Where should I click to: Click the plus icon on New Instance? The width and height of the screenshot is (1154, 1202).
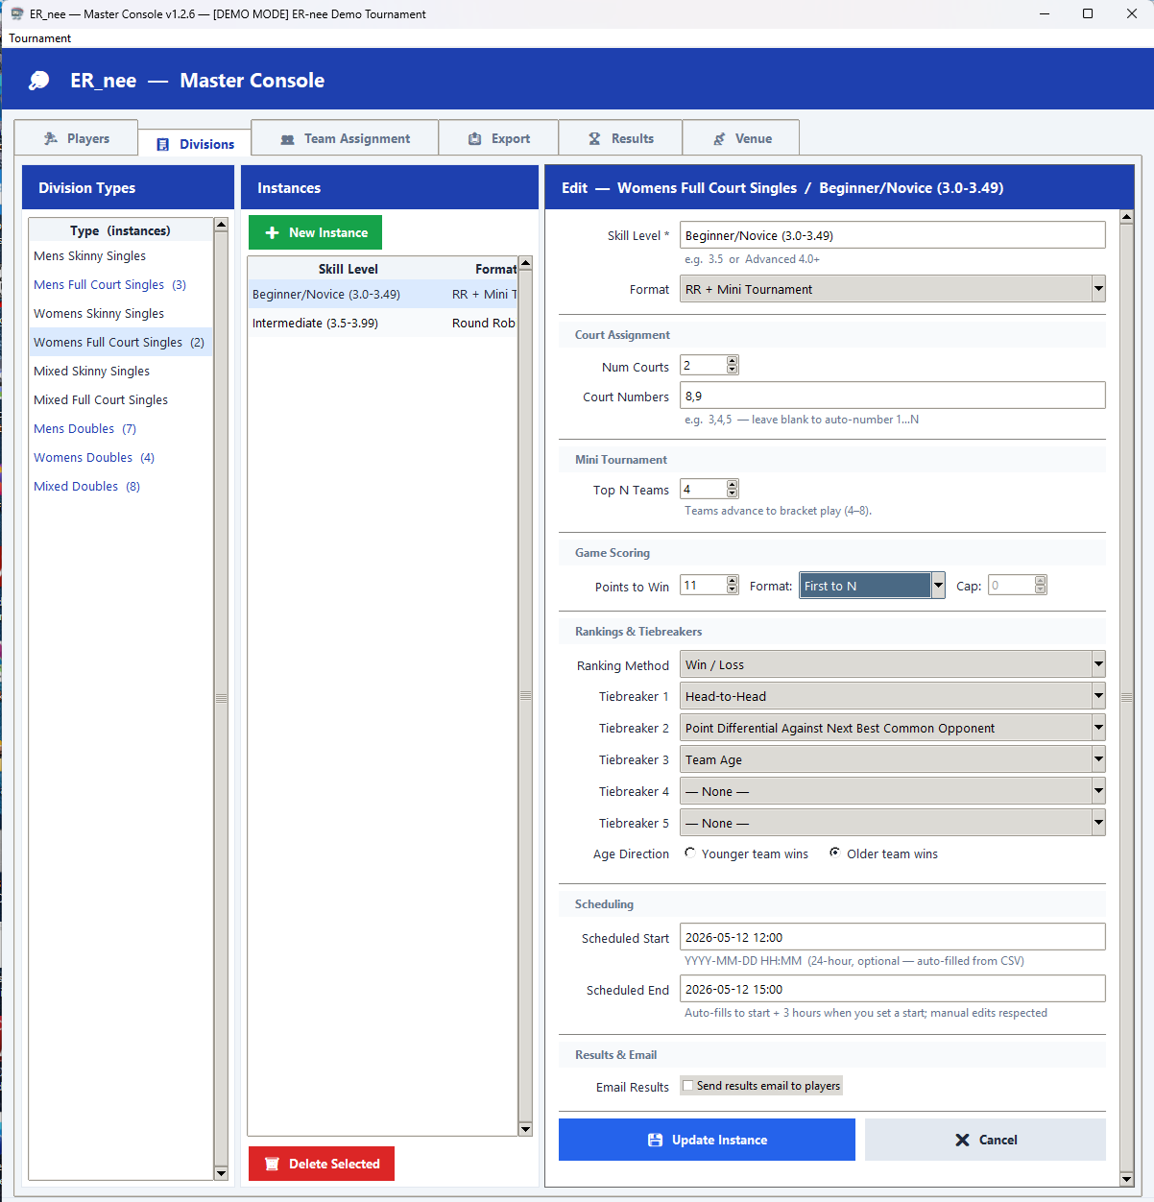coord(272,232)
